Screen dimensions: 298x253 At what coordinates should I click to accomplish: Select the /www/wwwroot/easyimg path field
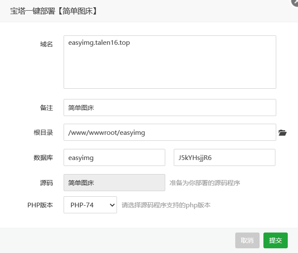pos(169,132)
